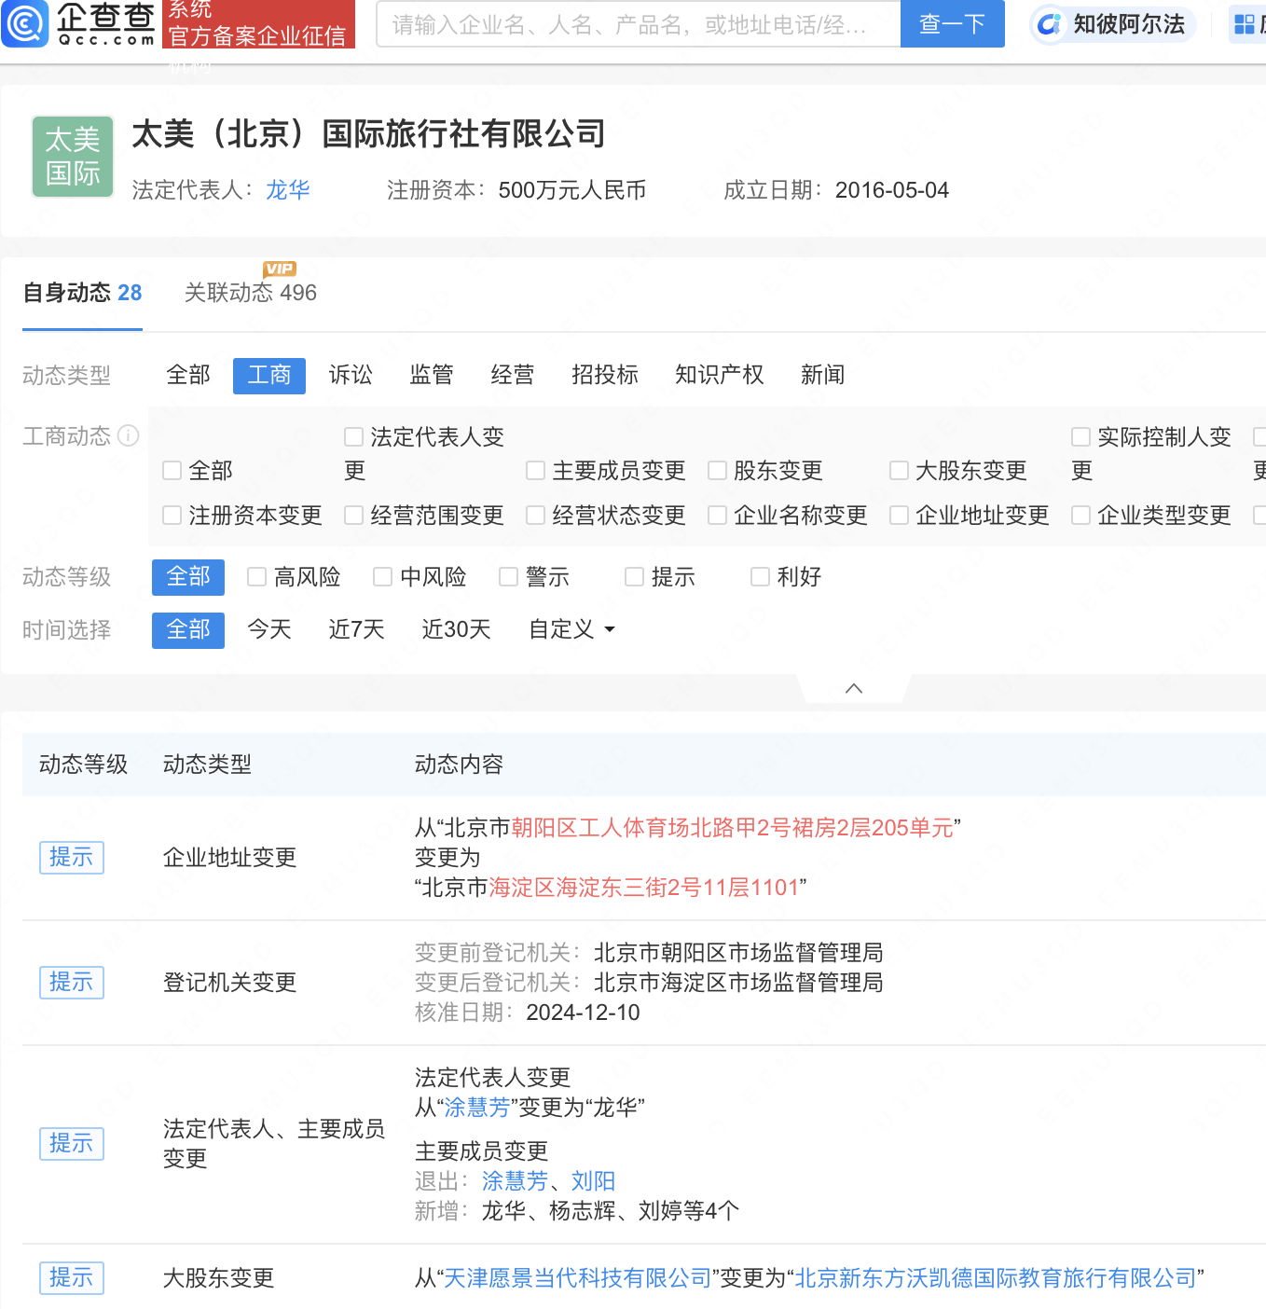Check the 主要成员变更 checkbox
Viewport: 1266px width, 1309px height.
coord(535,471)
